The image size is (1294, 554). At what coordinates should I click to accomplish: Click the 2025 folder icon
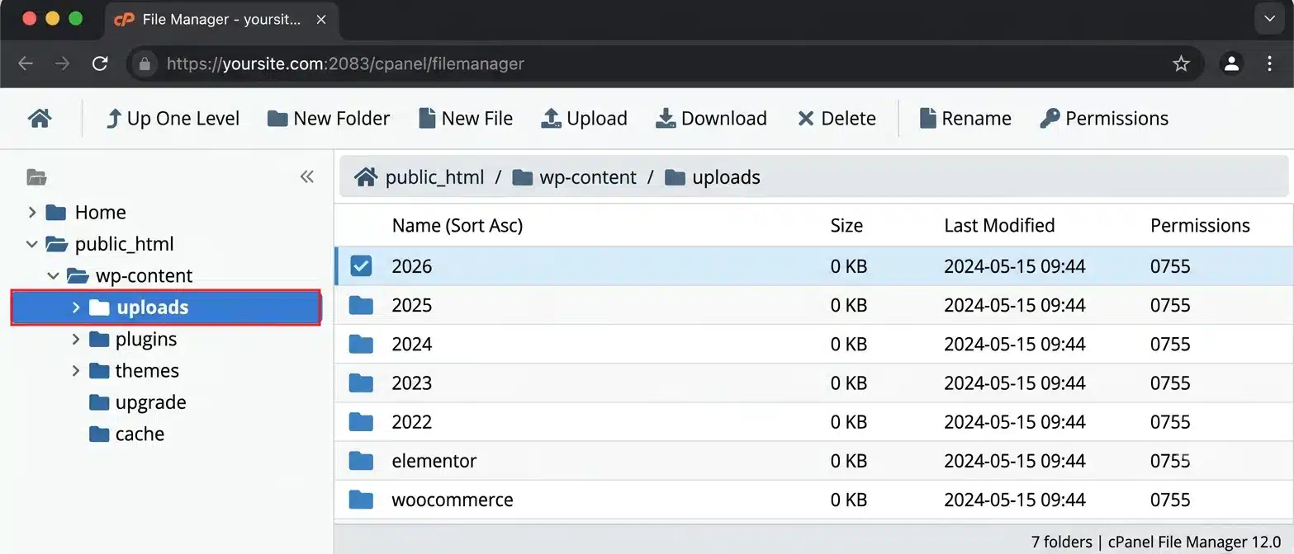361,305
